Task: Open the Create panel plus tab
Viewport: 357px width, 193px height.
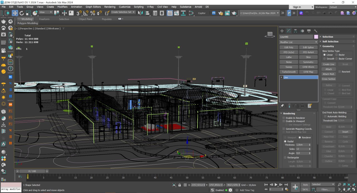Action: (x=282, y=31)
